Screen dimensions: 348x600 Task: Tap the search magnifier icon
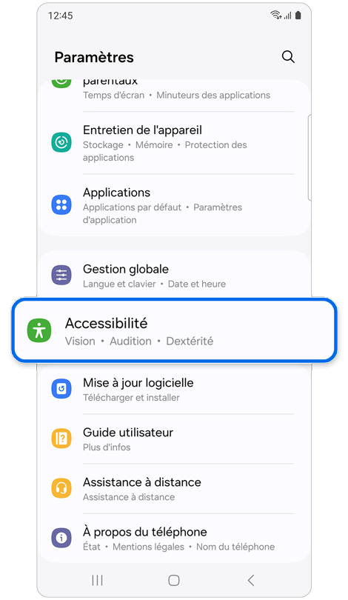click(x=288, y=57)
